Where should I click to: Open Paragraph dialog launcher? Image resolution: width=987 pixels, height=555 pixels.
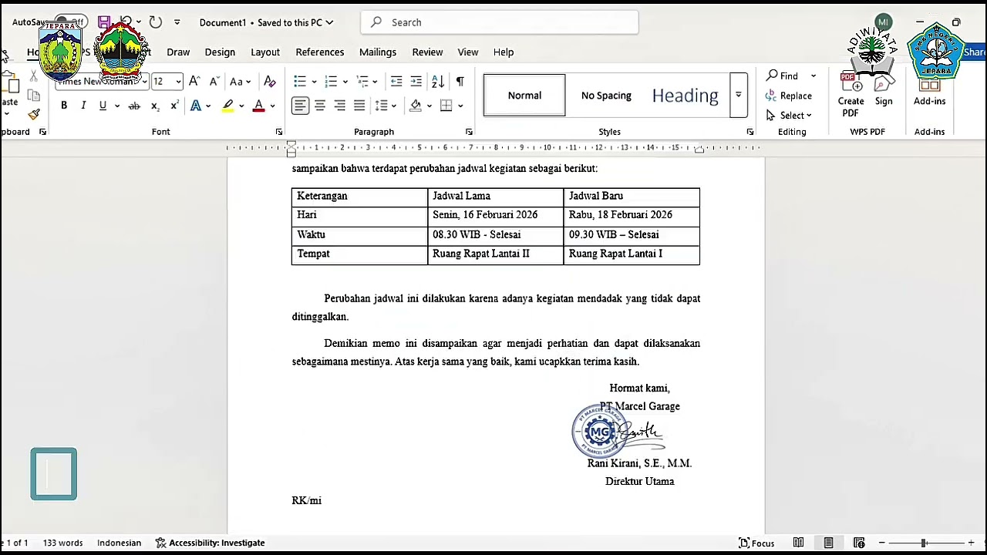(469, 132)
